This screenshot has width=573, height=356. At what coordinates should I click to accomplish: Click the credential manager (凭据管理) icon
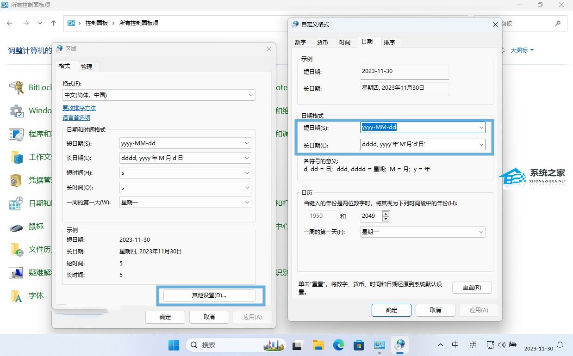point(17,180)
